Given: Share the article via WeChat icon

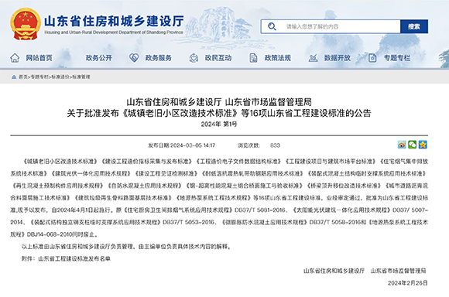Looking at the screenshot, I should tap(413, 145).
